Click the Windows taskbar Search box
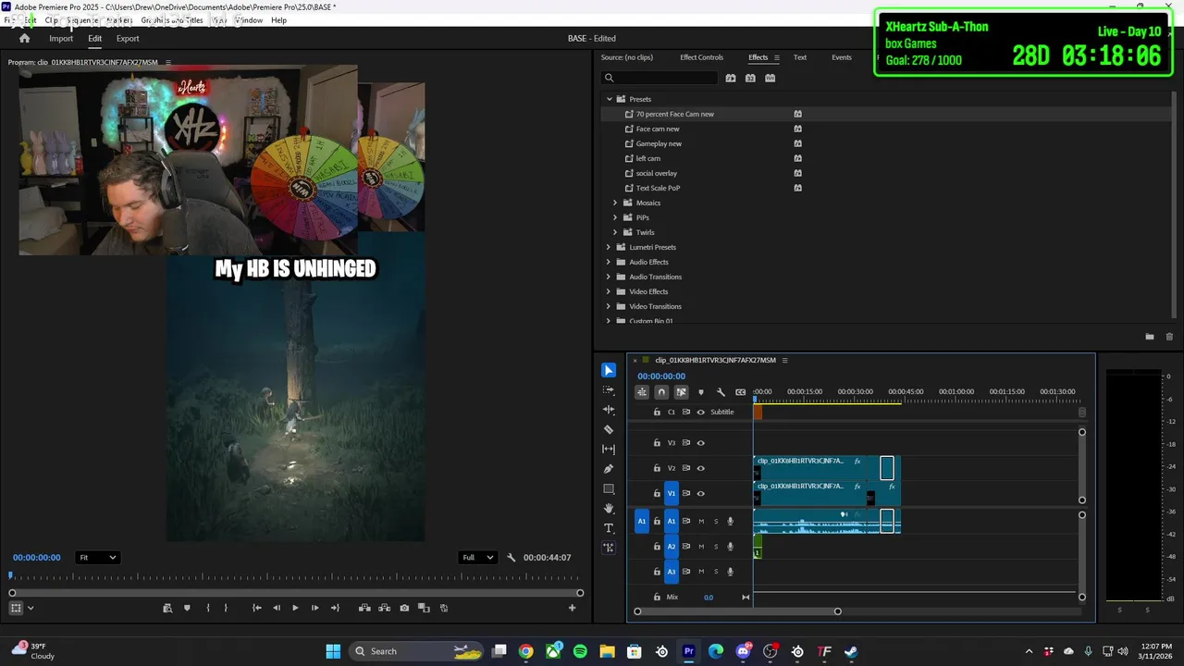The height and width of the screenshot is (666, 1184). (418, 651)
